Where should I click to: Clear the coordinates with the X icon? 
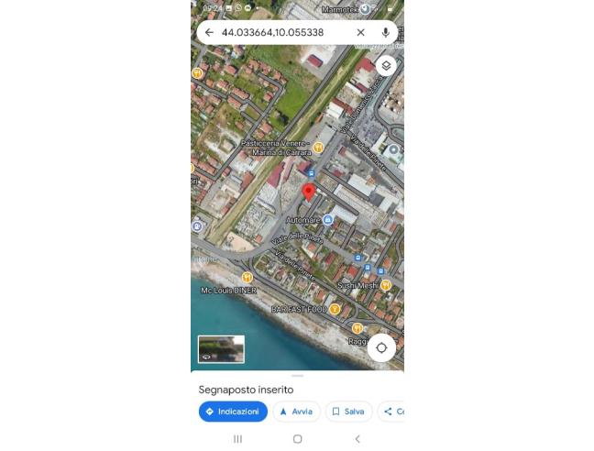[360, 33]
